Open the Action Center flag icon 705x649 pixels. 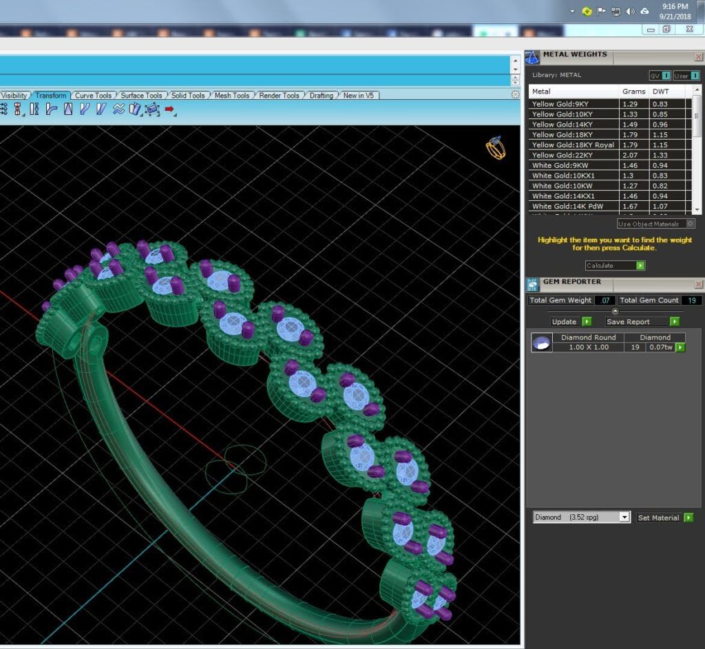pos(601,11)
